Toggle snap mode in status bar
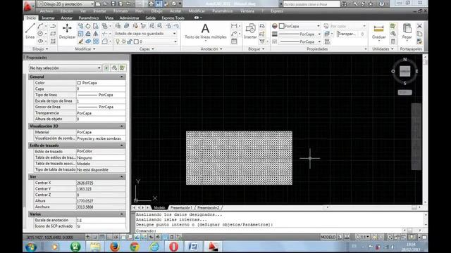 95,238
